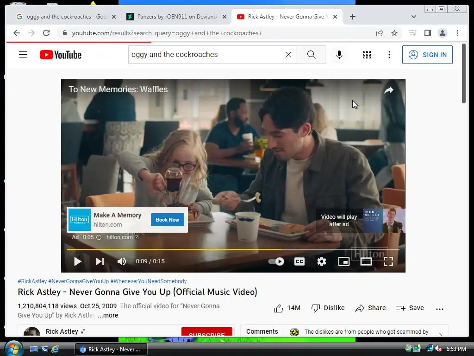474x356 pixels.
Task: Open the player settings gear
Action: [321, 261]
